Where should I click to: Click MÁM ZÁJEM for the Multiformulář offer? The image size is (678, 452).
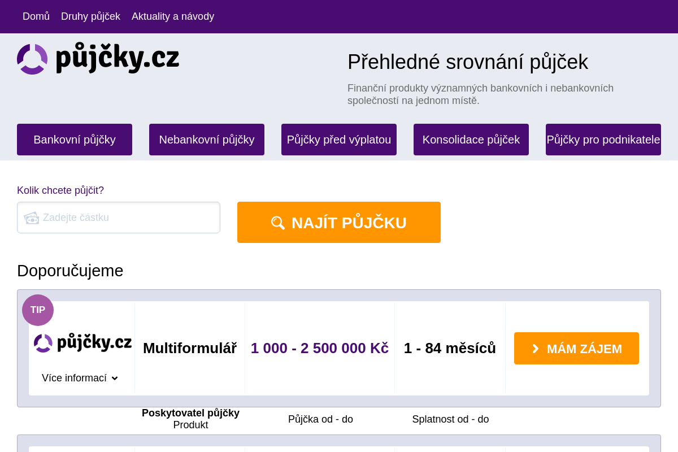tap(576, 349)
